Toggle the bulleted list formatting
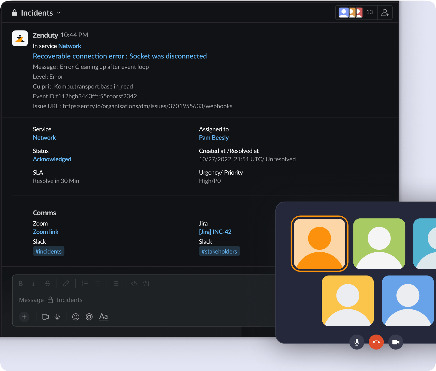Image resolution: width=436 pixels, height=371 pixels. [x=98, y=283]
